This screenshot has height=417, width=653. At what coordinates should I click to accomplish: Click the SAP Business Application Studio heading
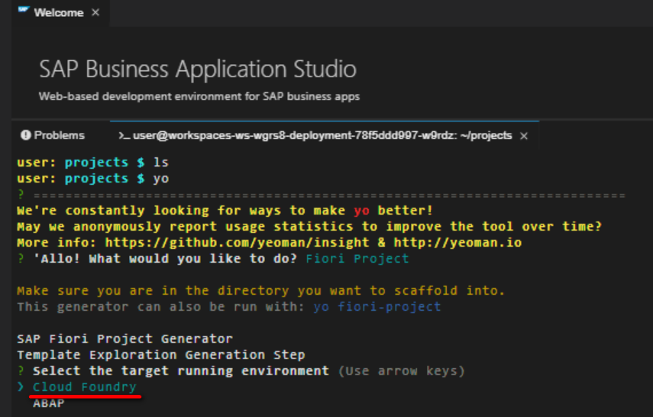(x=198, y=69)
